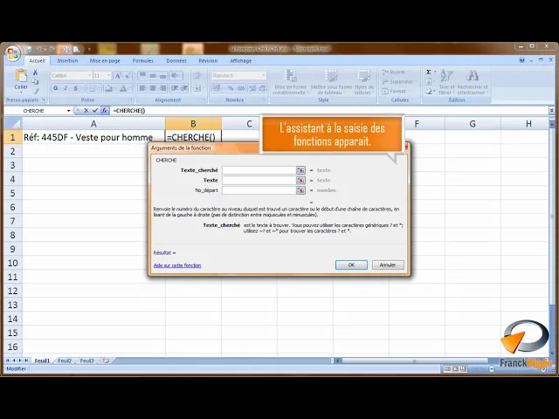The width and height of the screenshot is (559, 419).
Task: Open Trier et filtrer
Action: coord(446,82)
